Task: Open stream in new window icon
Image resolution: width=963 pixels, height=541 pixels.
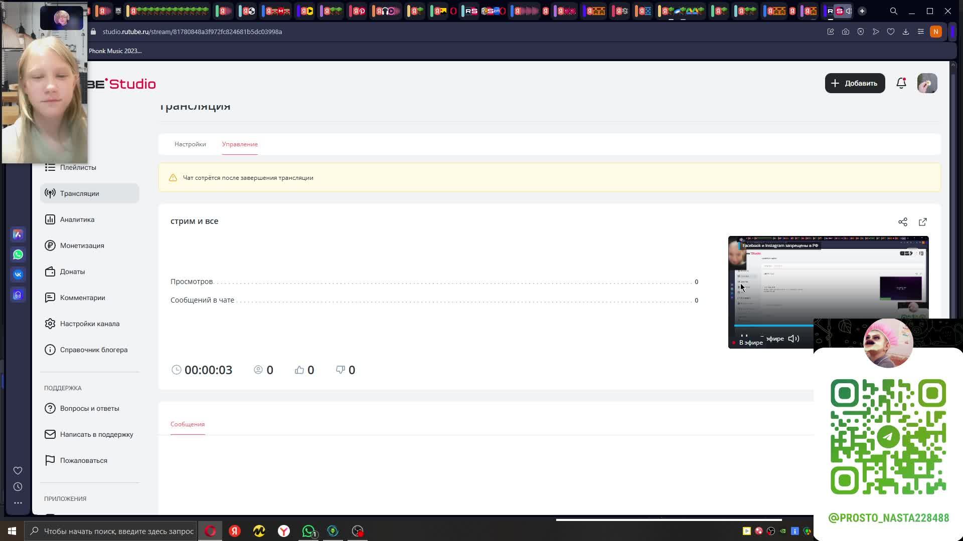Action: (923, 222)
